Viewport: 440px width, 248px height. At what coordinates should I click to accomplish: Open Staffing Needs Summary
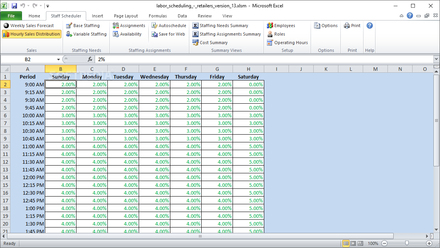pos(220,26)
